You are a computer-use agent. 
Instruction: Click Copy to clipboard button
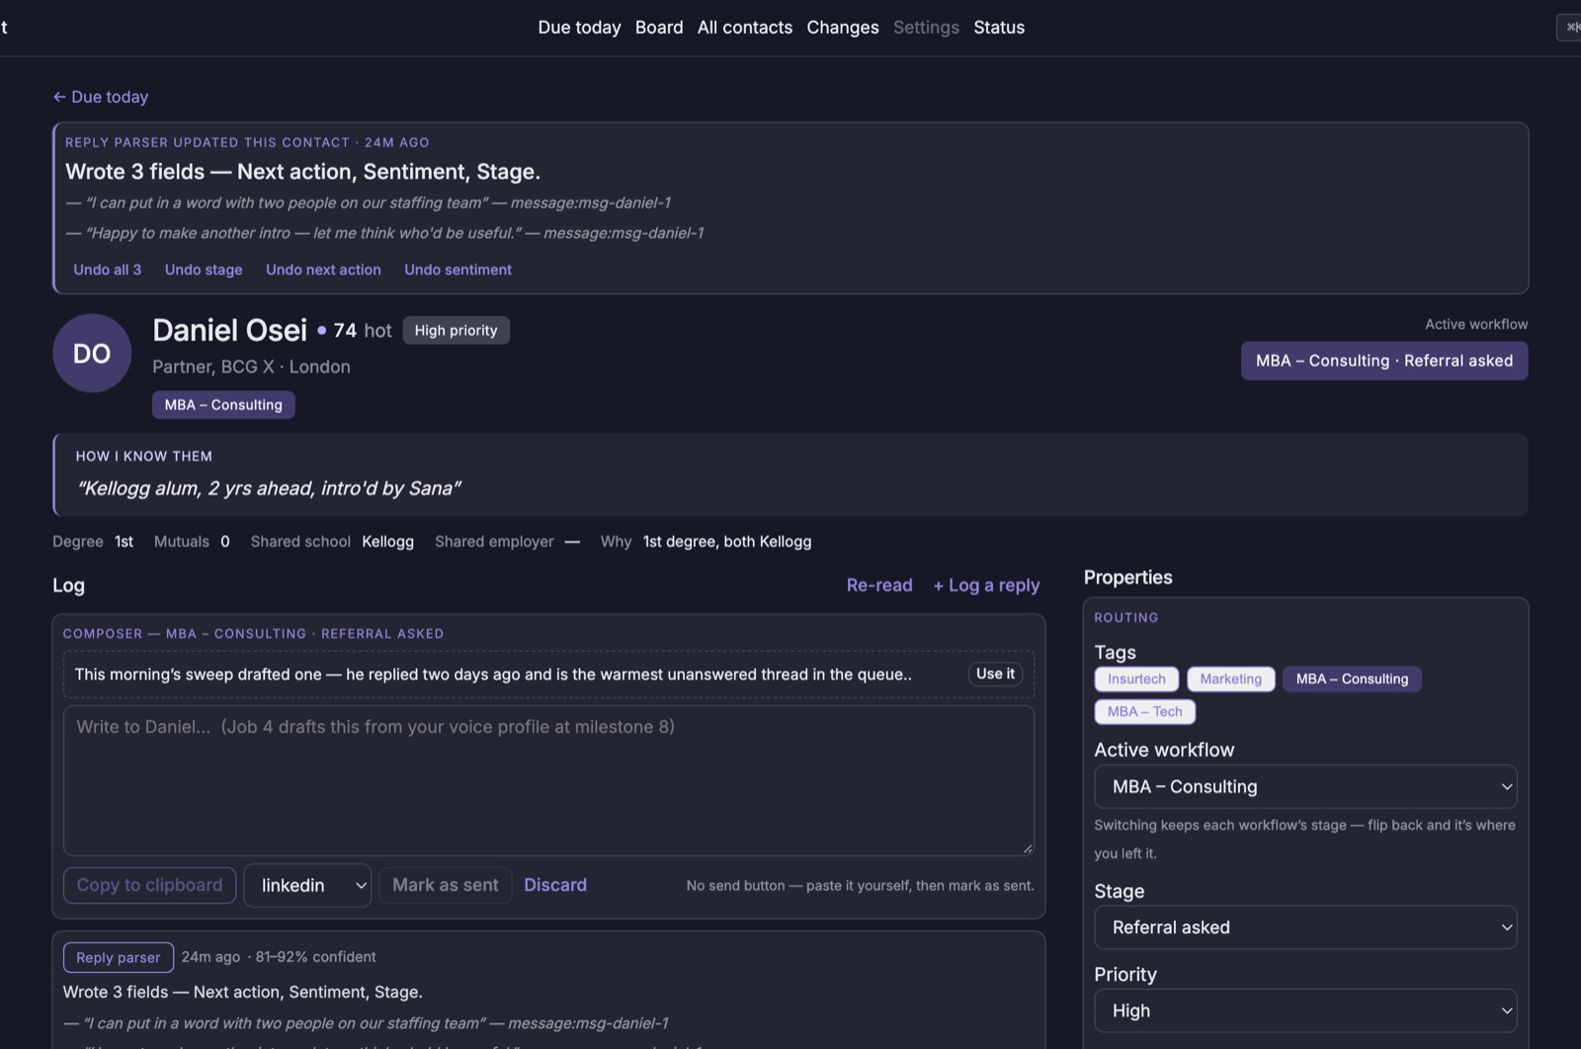150,885
